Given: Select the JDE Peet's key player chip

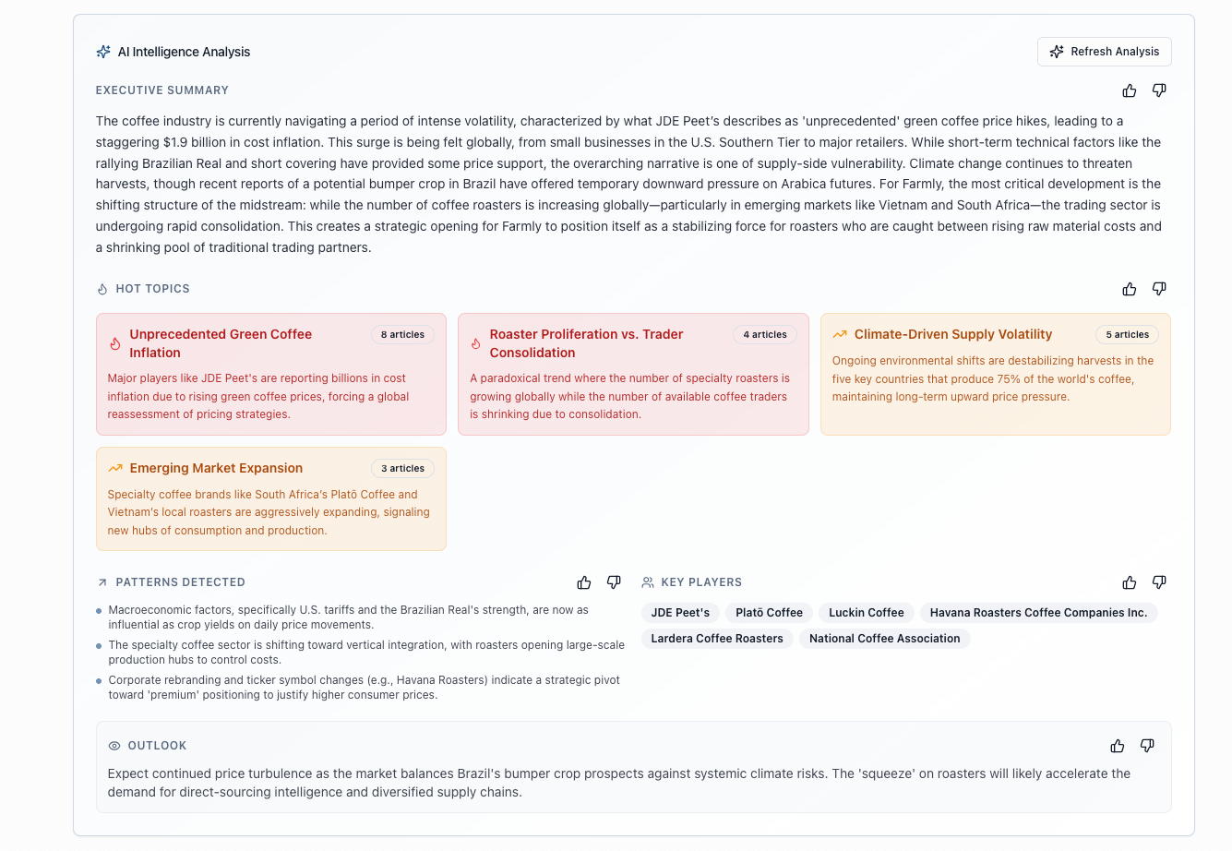Looking at the screenshot, I should pyautogui.click(x=680, y=612).
